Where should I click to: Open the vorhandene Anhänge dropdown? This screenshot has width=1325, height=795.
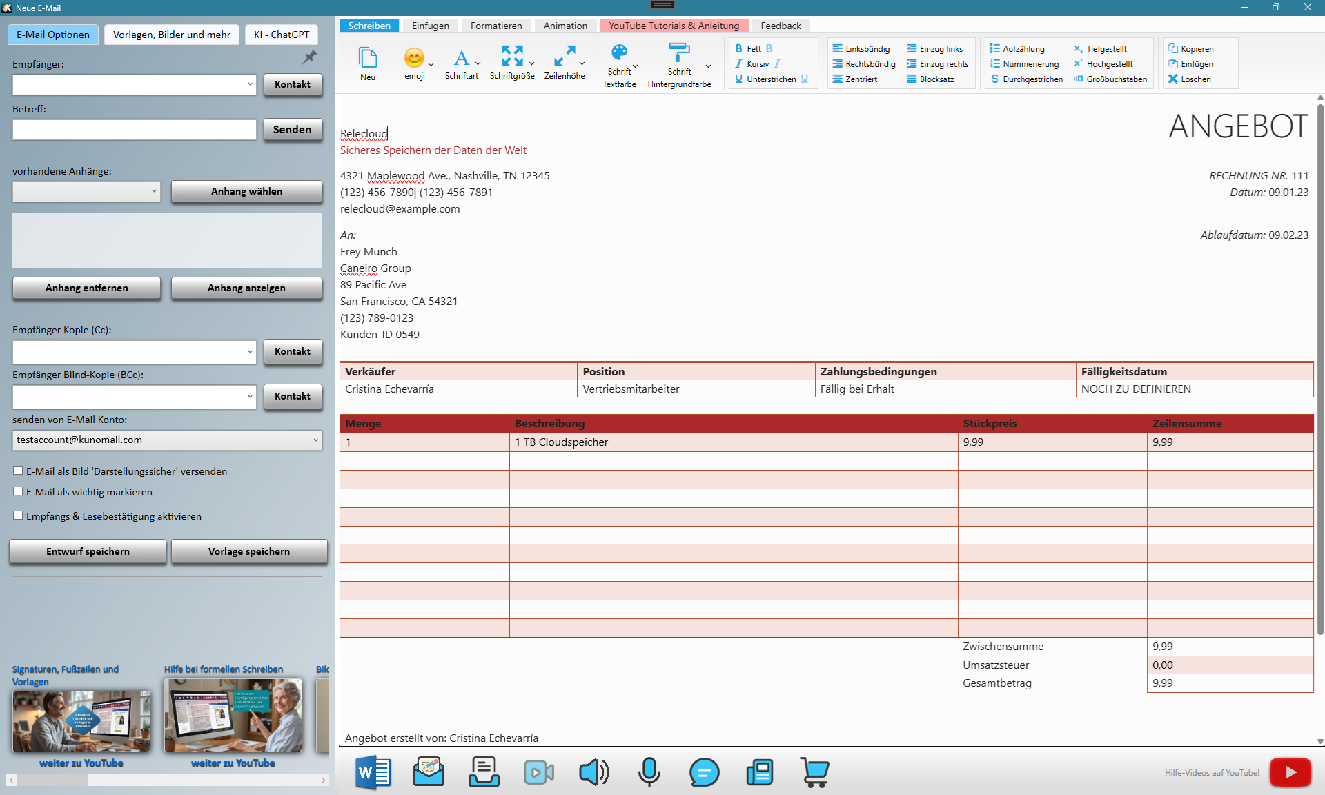[x=154, y=191]
